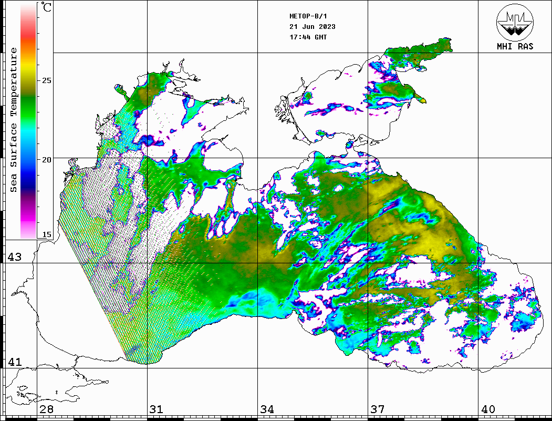The height and width of the screenshot is (421, 552).
Task: Click the '20' mark on the color scale
Action: tap(46, 160)
